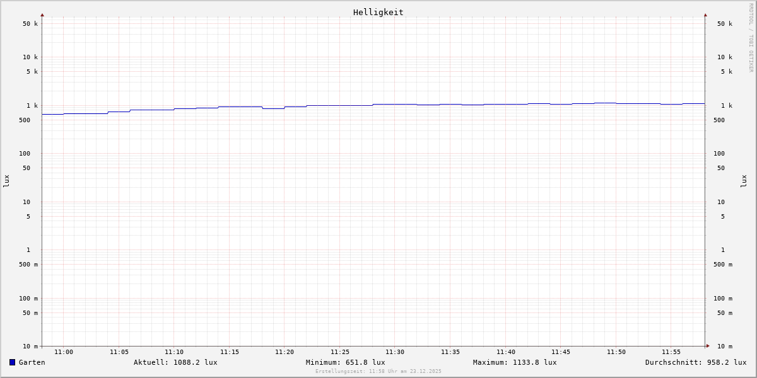The width and height of the screenshot is (757, 378).
Task: Click the 11:00 time axis label
Action: click(x=64, y=352)
